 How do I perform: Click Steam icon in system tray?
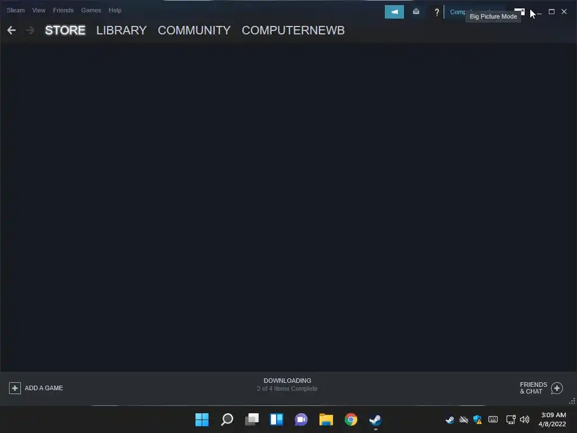pos(450,419)
